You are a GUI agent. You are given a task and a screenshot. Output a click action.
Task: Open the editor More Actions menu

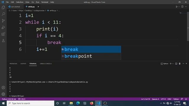tap(186, 7)
